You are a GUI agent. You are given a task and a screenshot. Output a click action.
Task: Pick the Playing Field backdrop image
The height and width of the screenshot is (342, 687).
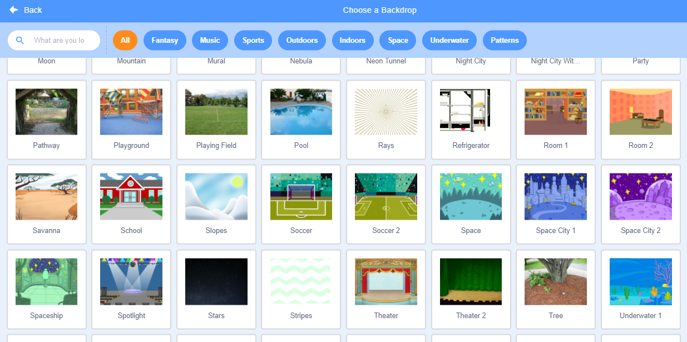pyautogui.click(x=216, y=112)
